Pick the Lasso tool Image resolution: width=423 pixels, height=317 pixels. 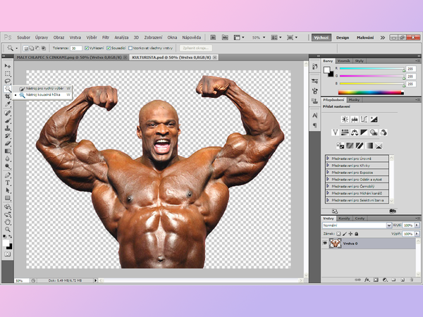point(8,81)
